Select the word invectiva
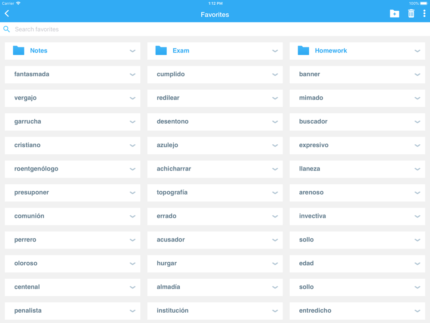 [x=312, y=216]
